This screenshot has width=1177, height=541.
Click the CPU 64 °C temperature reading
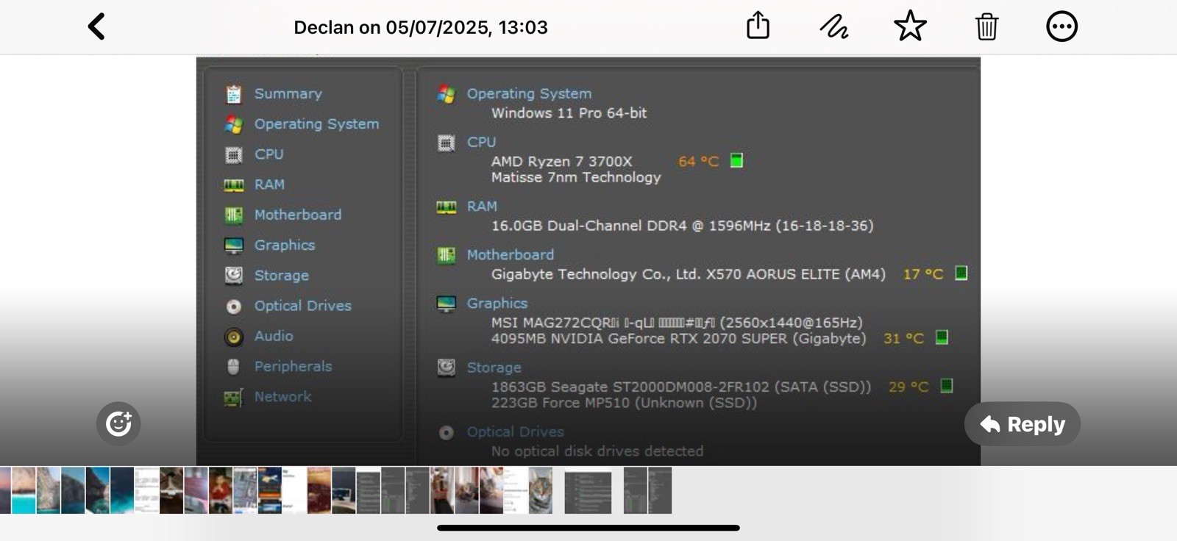pyautogui.click(x=698, y=161)
